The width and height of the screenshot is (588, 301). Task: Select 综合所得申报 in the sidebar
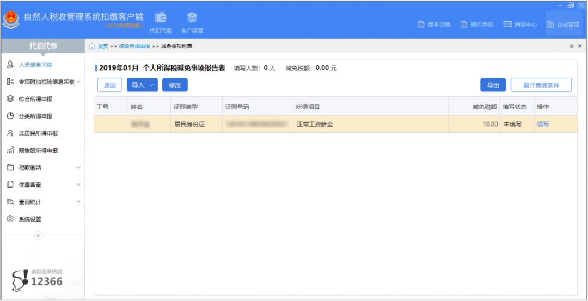point(35,99)
